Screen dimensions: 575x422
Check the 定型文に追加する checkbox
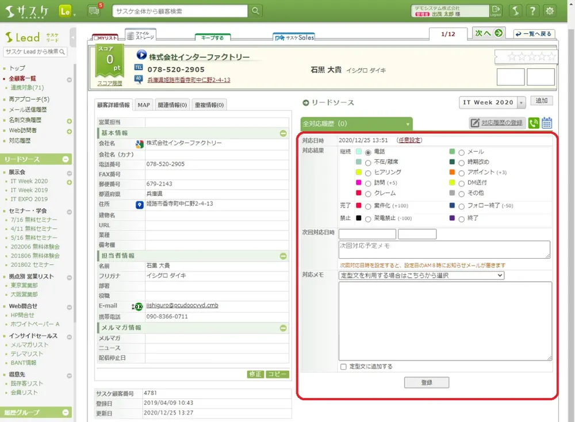coord(343,367)
